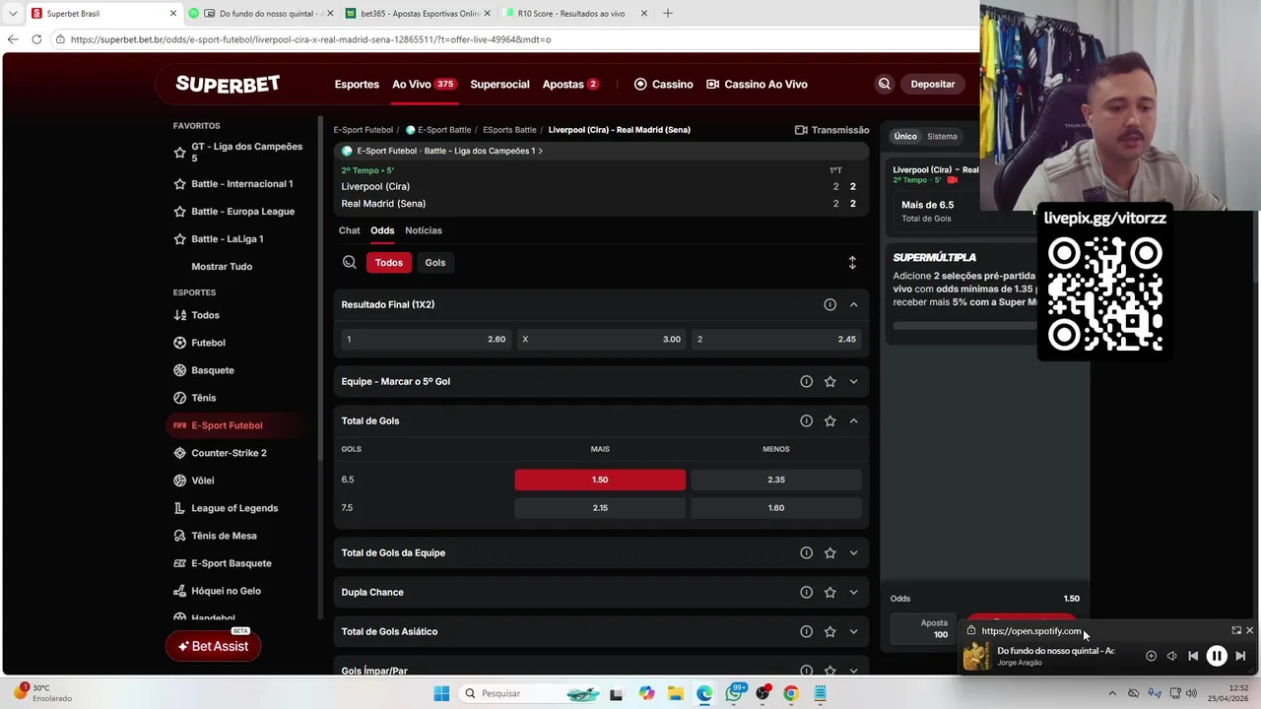Open the Ao Vivo menu
The width and height of the screenshot is (1261, 709).
[424, 84]
